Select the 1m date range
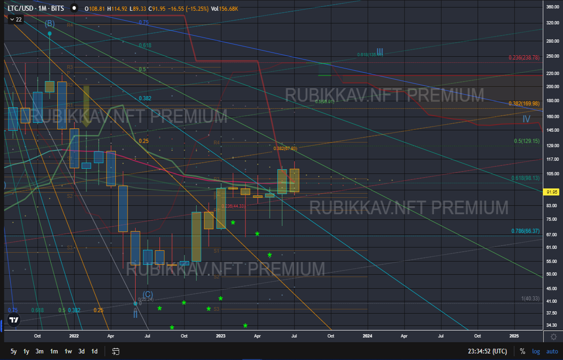 point(54,351)
